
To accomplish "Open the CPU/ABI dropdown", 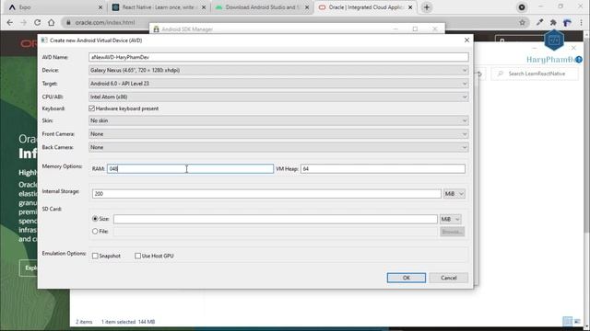I will tap(278, 97).
